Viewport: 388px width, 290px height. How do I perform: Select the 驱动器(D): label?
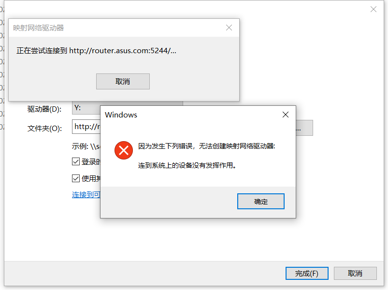click(44, 109)
